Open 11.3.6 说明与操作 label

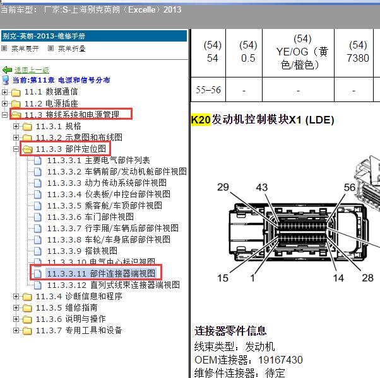point(71,319)
